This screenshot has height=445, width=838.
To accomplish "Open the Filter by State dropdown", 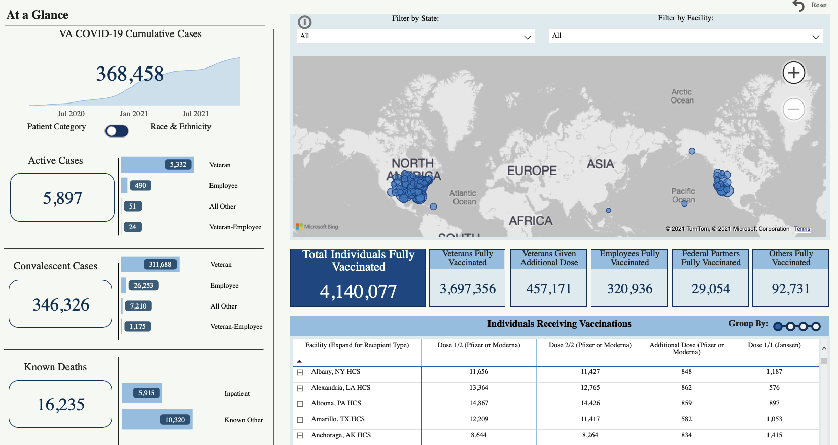I will pos(415,37).
